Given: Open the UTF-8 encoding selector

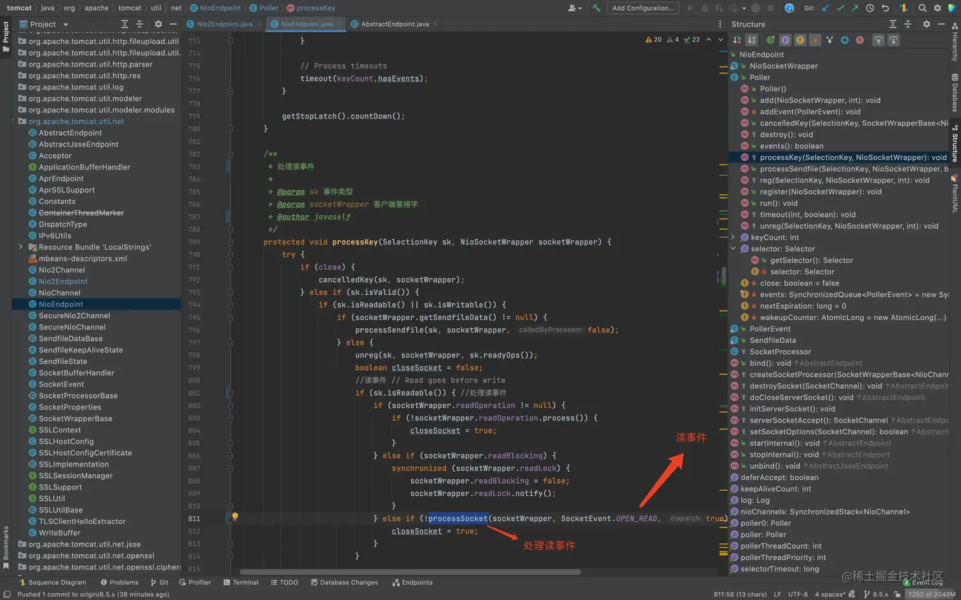Looking at the screenshot, I should point(798,594).
